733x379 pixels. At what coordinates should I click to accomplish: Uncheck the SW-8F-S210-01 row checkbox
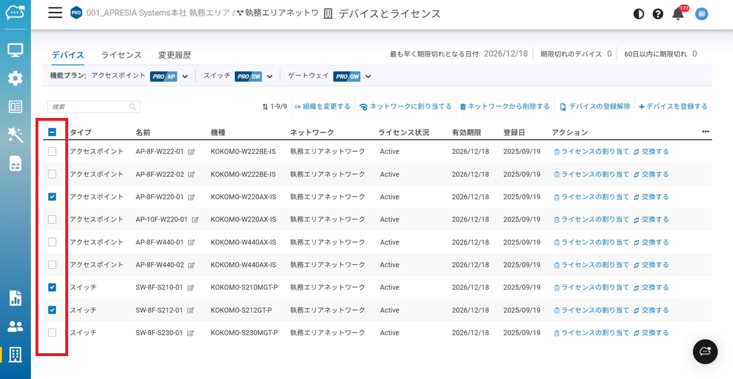click(52, 287)
